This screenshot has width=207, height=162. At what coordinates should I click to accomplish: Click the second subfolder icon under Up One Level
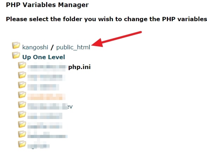click(22, 75)
